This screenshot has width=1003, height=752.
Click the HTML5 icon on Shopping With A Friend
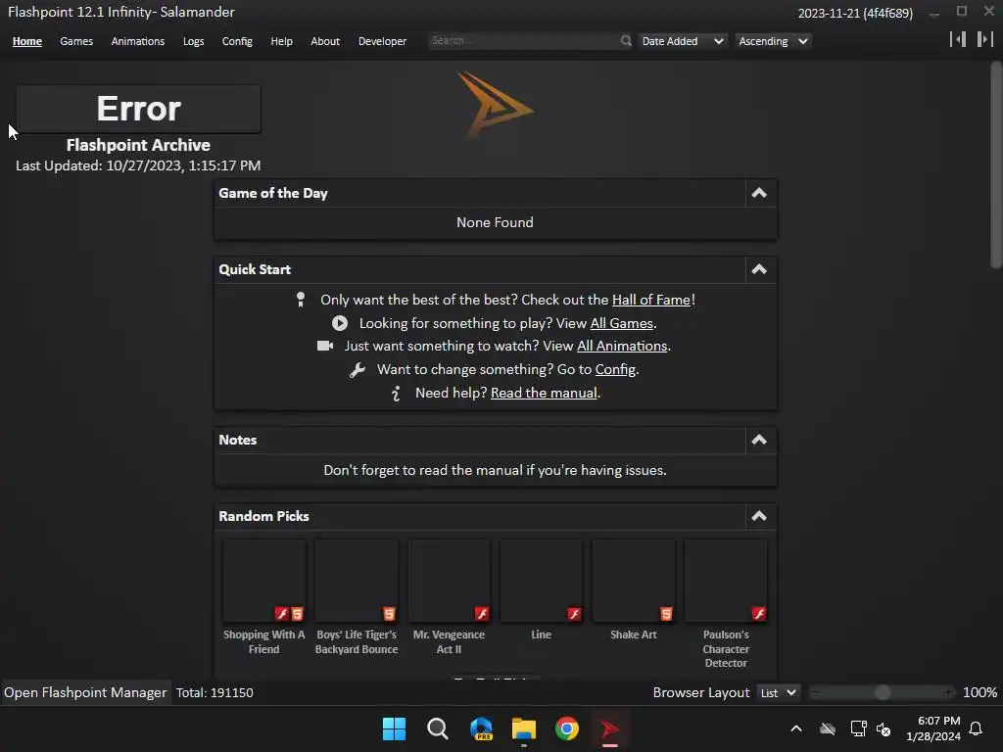[x=298, y=614]
